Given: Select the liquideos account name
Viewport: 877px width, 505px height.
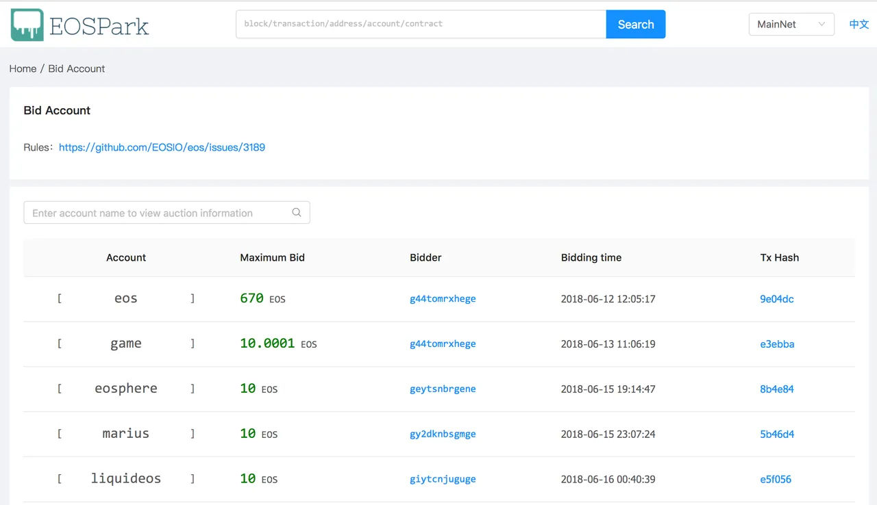Looking at the screenshot, I should (x=126, y=479).
